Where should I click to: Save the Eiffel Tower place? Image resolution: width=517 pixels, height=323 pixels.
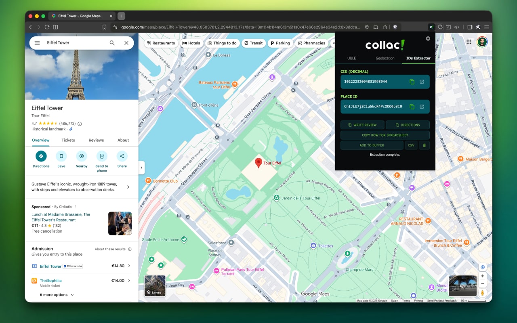(61, 156)
